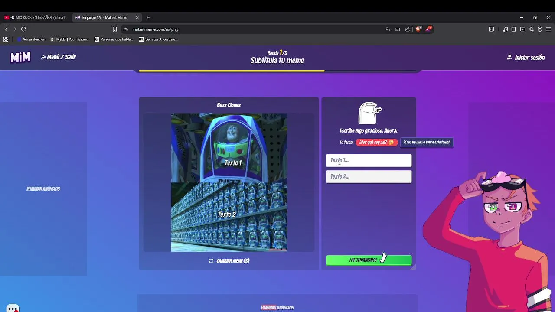Open the Leo AI sparkle icon

(531, 29)
